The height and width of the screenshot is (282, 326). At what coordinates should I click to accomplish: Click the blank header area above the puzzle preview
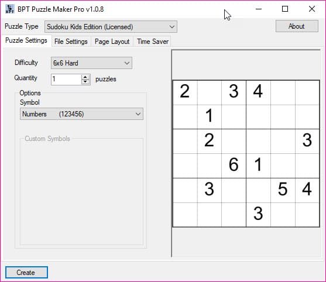[x=246, y=65]
